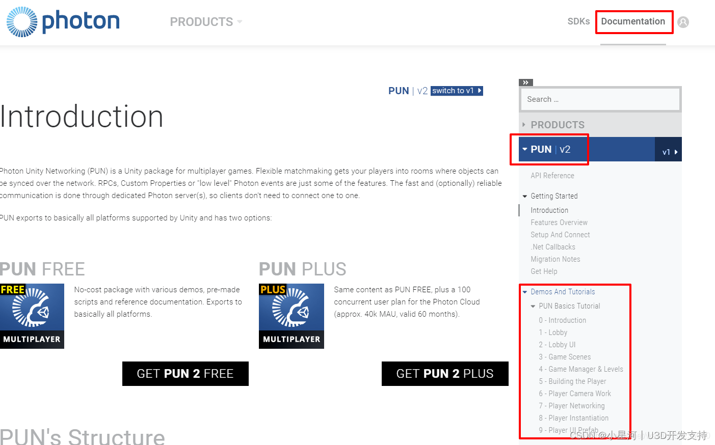Click the GET PUN 2 FREE button

coord(186,374)
